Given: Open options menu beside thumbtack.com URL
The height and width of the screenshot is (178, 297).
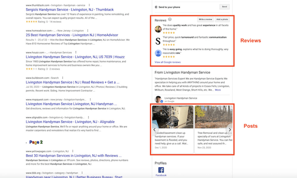Looking at the screenshot, I should 89,5.
